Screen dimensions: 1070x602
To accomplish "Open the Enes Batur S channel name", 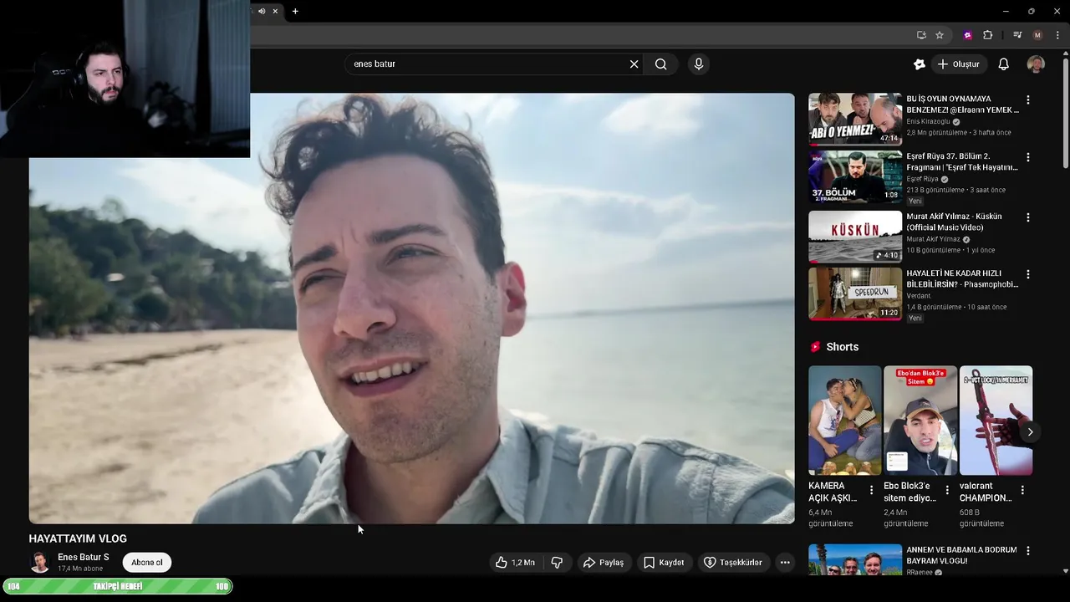I will [x=84, y=557].
